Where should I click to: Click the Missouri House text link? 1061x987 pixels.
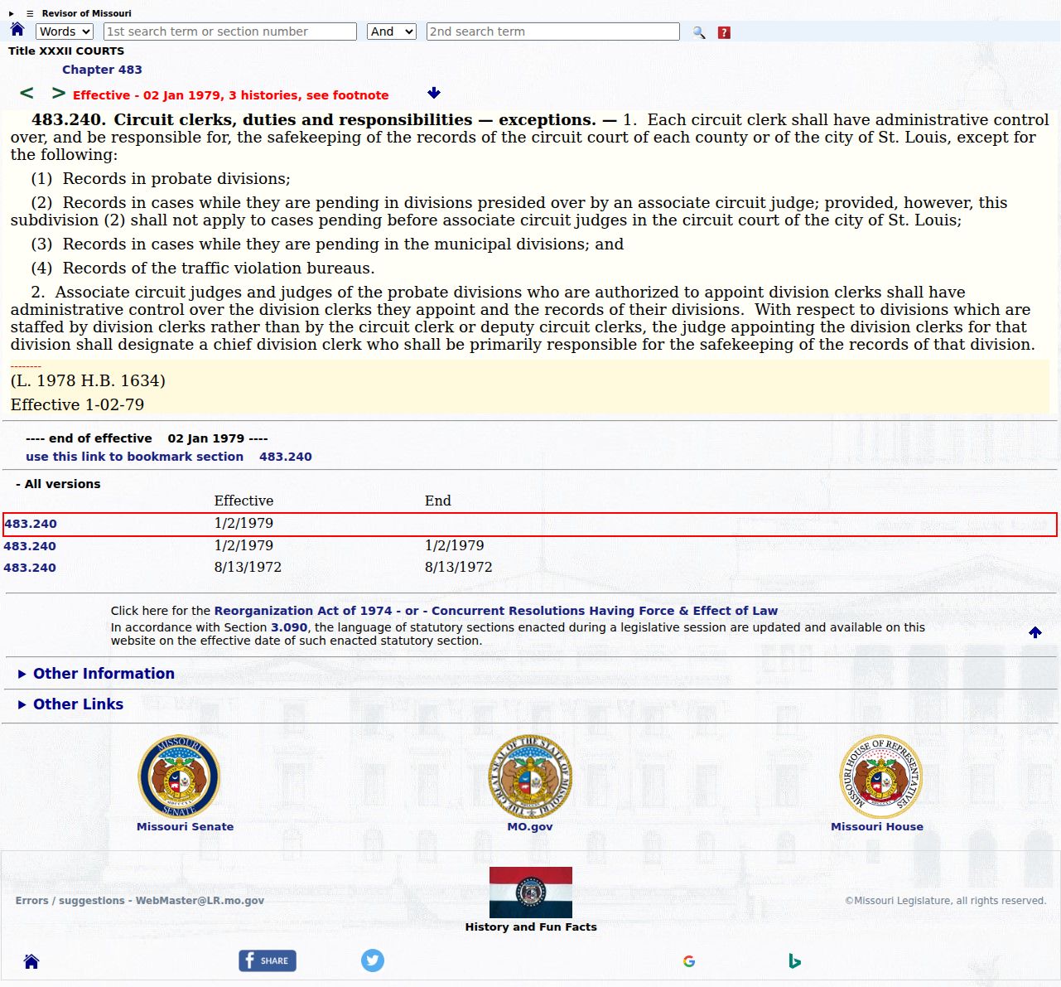click(877, 826)
